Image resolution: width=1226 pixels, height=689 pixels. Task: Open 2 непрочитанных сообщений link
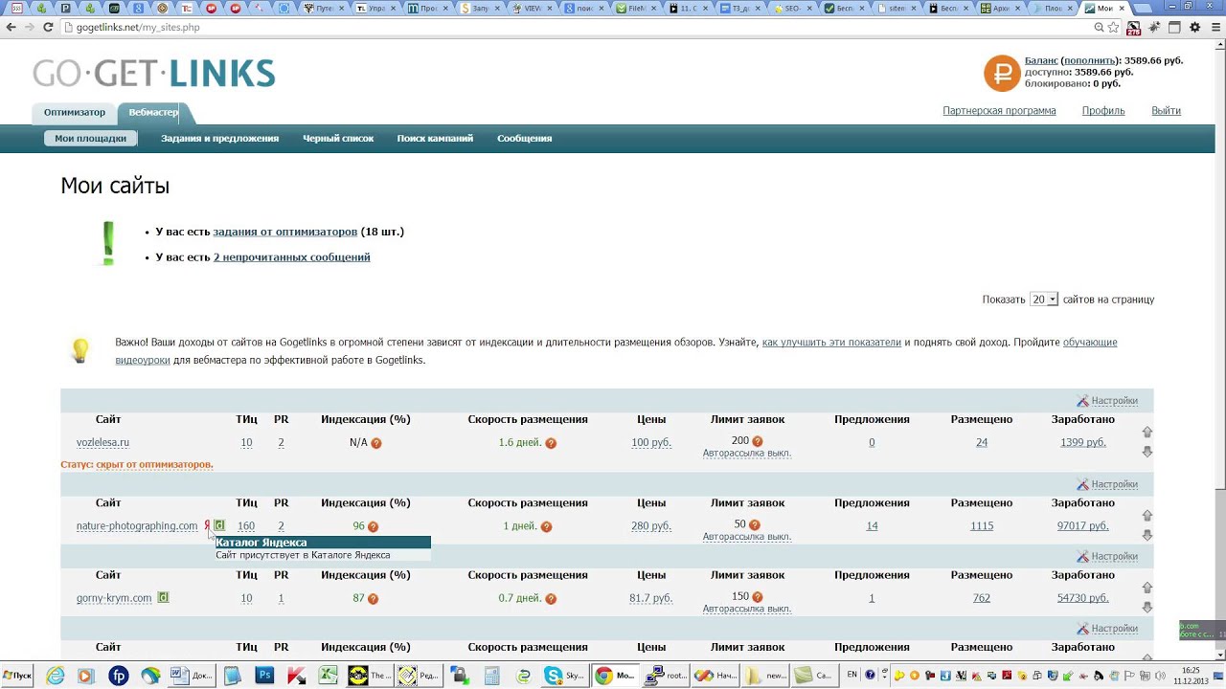point(291,257)
